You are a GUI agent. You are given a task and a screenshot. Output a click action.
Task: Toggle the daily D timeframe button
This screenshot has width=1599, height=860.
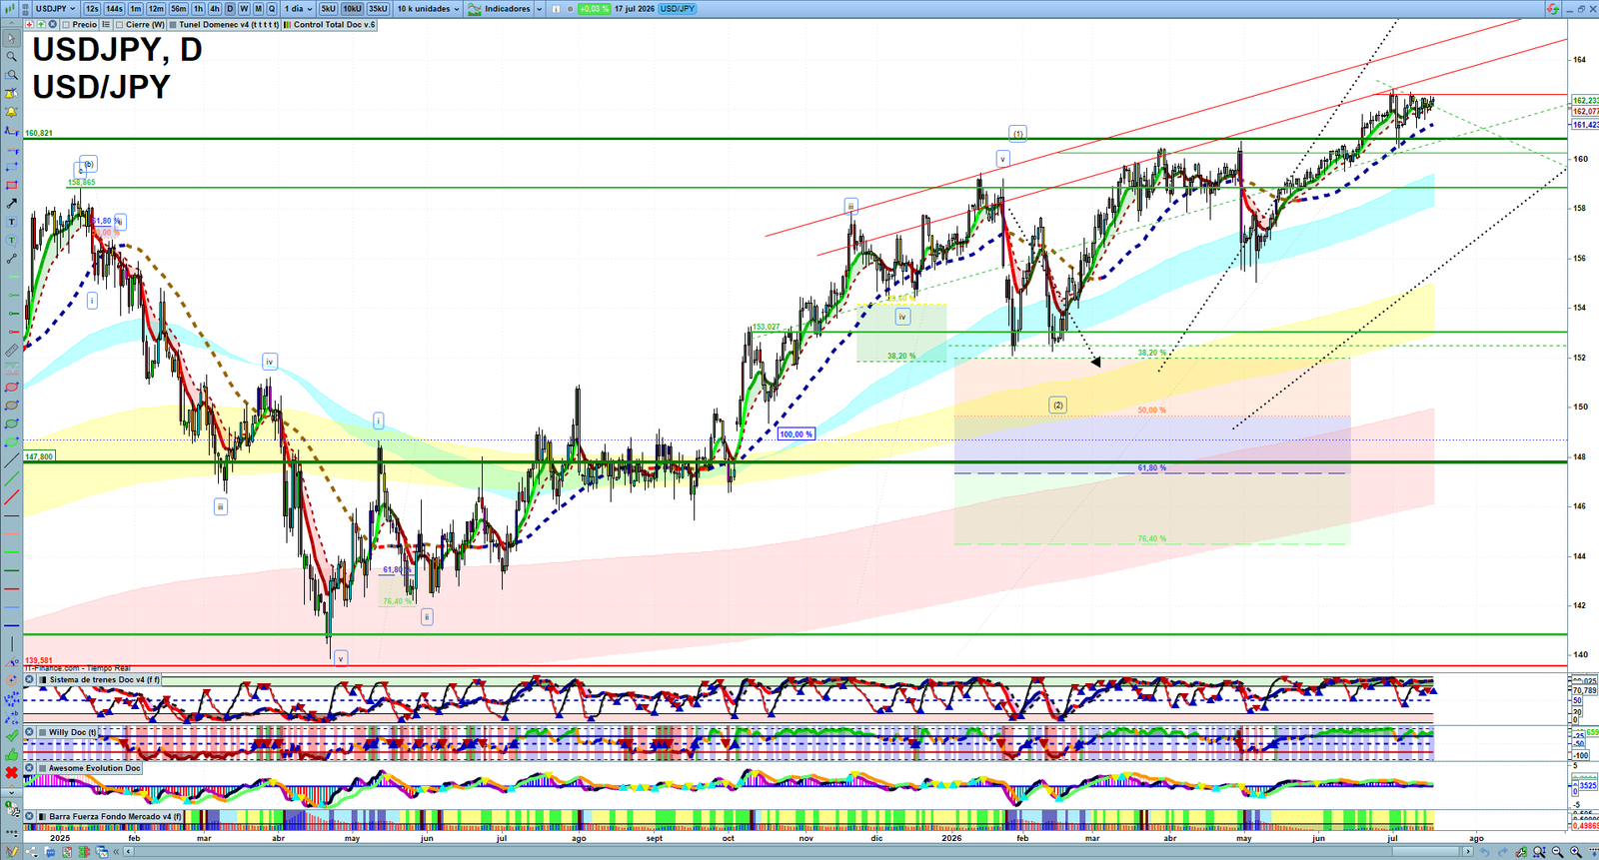[230, 9]
